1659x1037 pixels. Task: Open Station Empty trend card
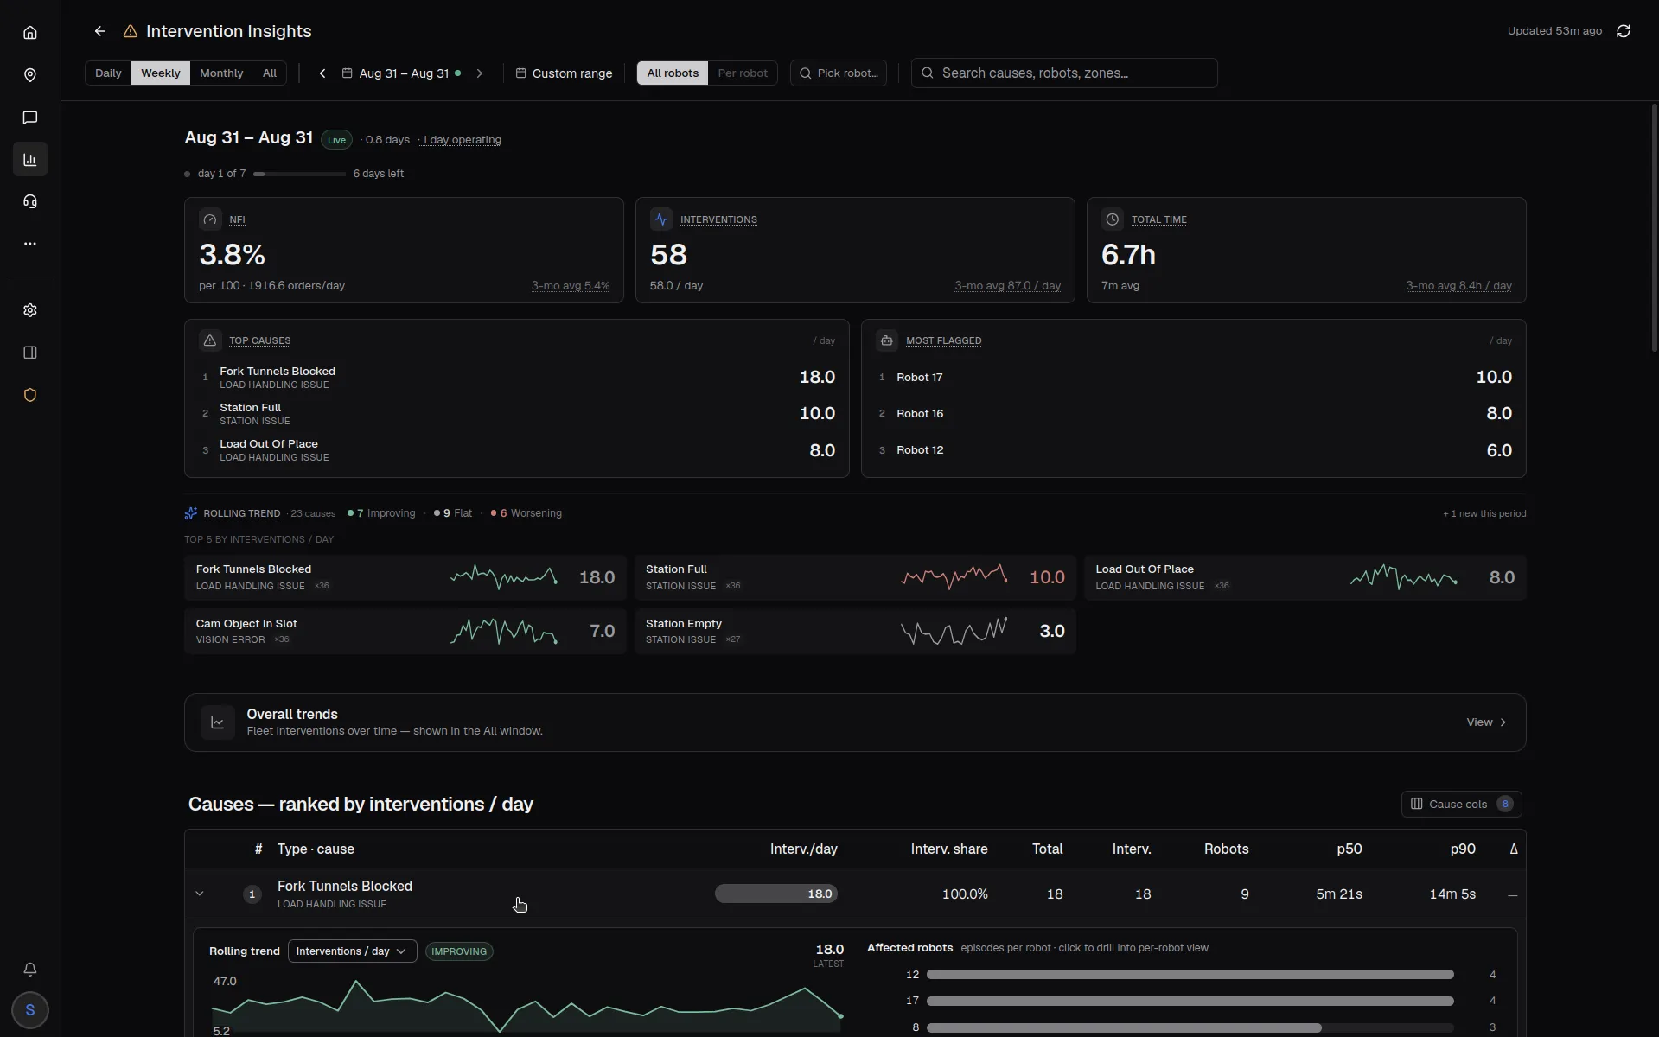[855, 632]
